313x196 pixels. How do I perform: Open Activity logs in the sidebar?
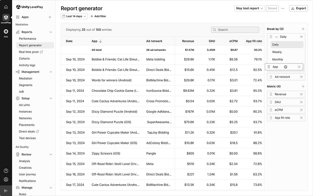coord(27,65)
